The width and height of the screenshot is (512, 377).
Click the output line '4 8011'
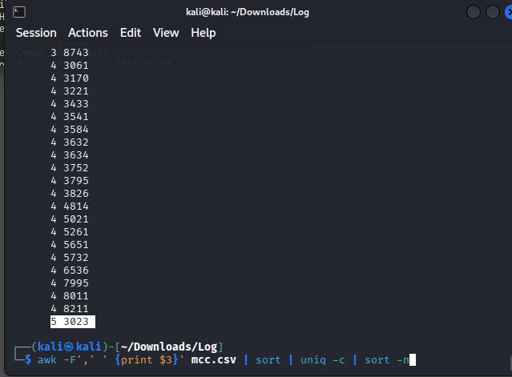tap(70, 296)
